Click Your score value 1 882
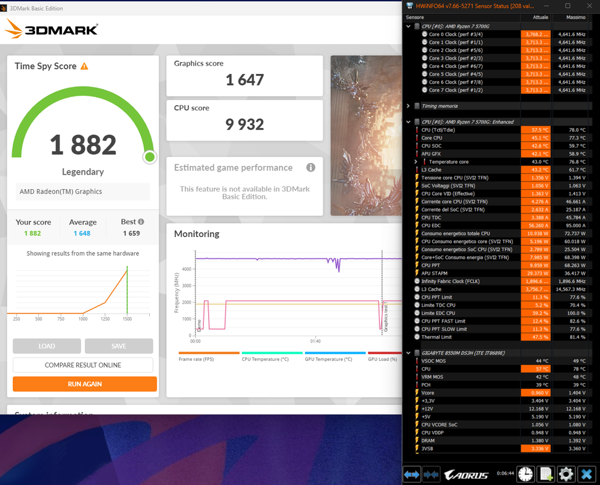 (33, 233)
